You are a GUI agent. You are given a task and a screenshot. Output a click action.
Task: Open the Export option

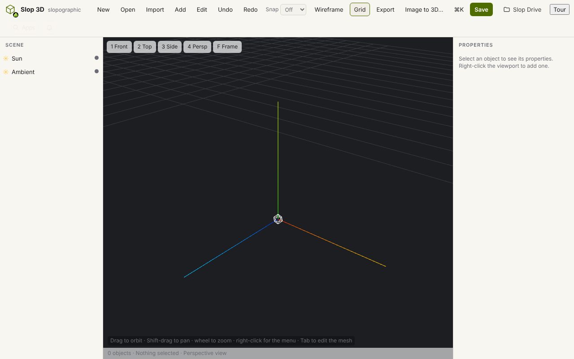coord(385,9)
